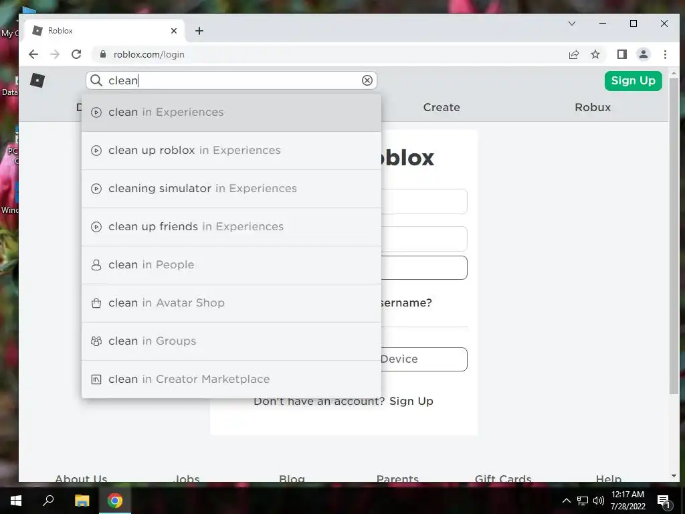Click the partially hidden Device login button
685x514 pixels.
point(424,359)
